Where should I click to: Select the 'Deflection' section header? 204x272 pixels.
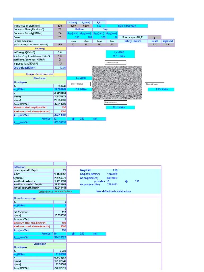40,167
